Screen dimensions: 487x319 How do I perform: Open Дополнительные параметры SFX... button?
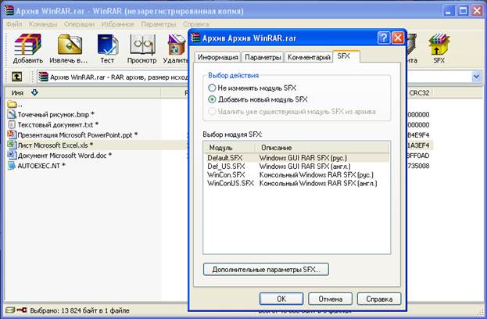coord(267,269)
